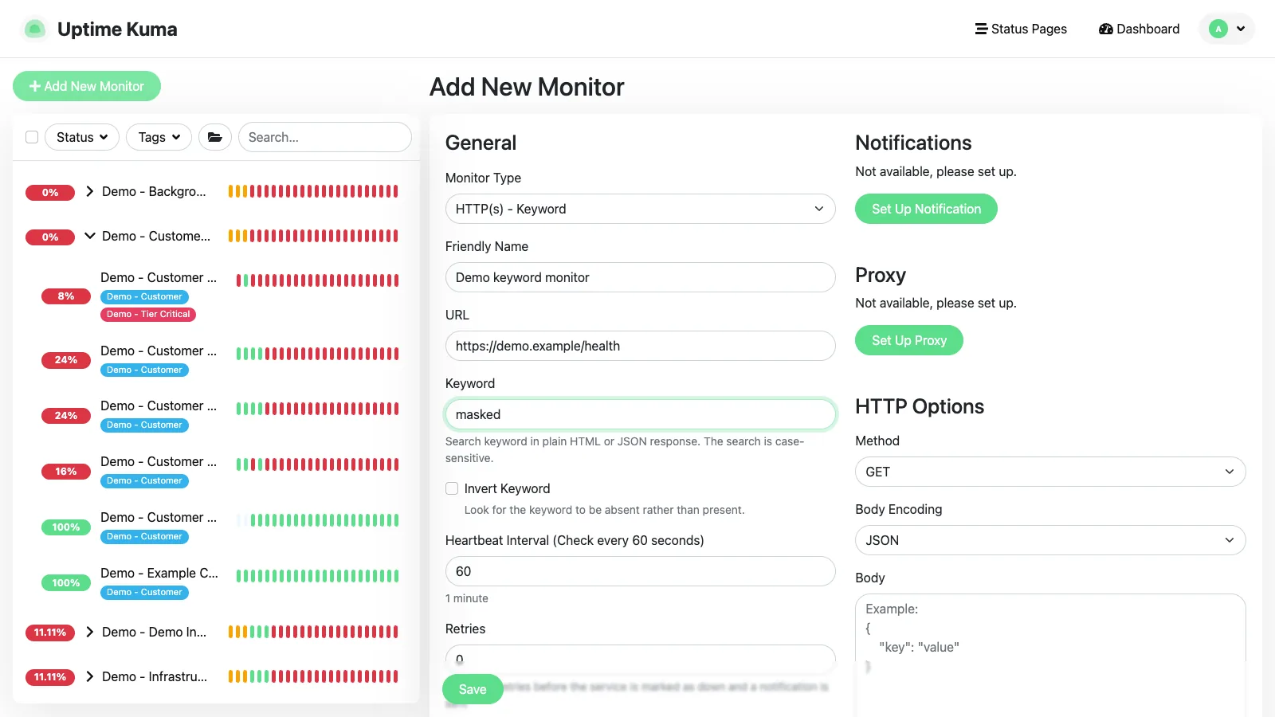The width and height of the screenshot is (1275, 717).
Task: Open the 8% uptime Demo - Customer monitor
Action: click(x=159, y=277)
